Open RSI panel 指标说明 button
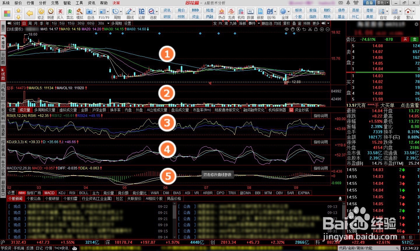The height and width of the screenshot is (251, 420). pos(321,116)
